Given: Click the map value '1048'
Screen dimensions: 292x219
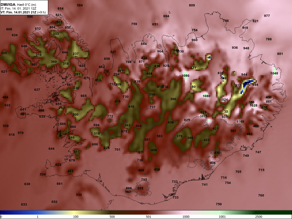Looking at the screenshot, I should pos(274,73).
